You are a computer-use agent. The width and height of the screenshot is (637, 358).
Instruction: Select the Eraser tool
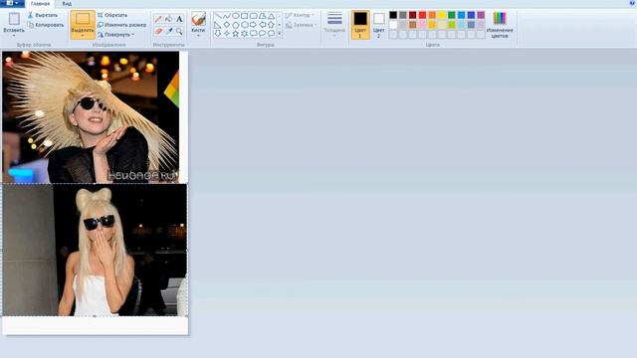[158, 31]
